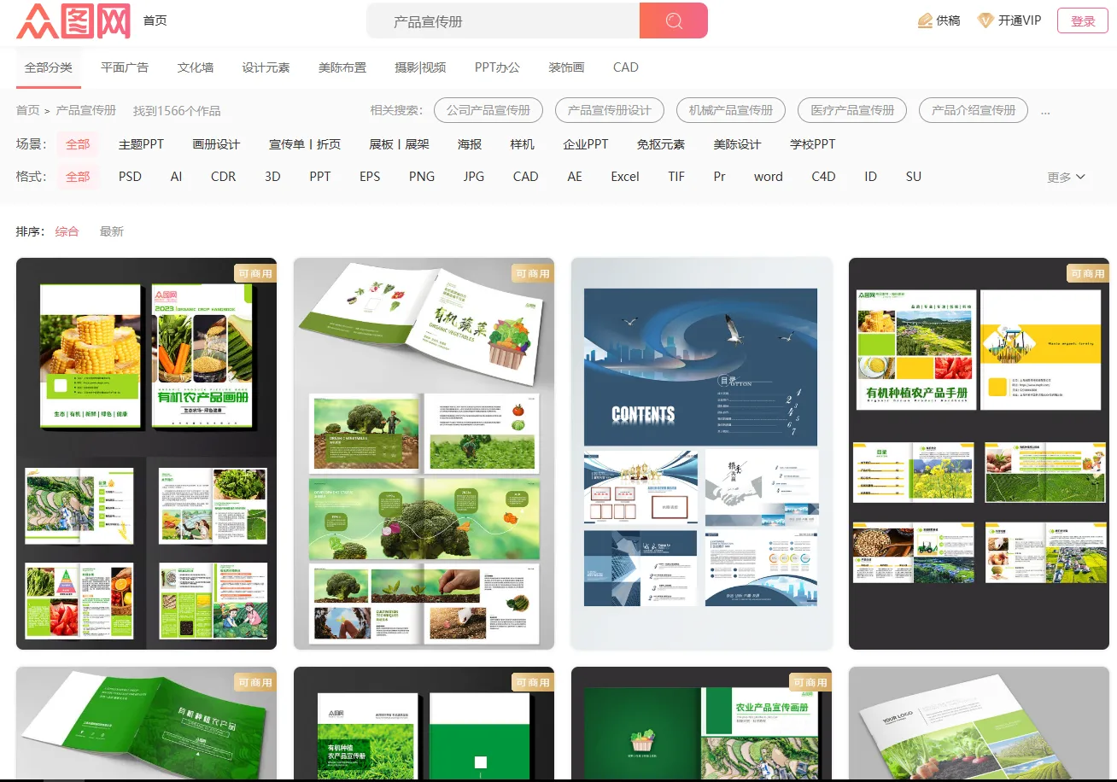
Task: Click 开通VIP link
Action: pyautogui.click(x=1020, y=20)
